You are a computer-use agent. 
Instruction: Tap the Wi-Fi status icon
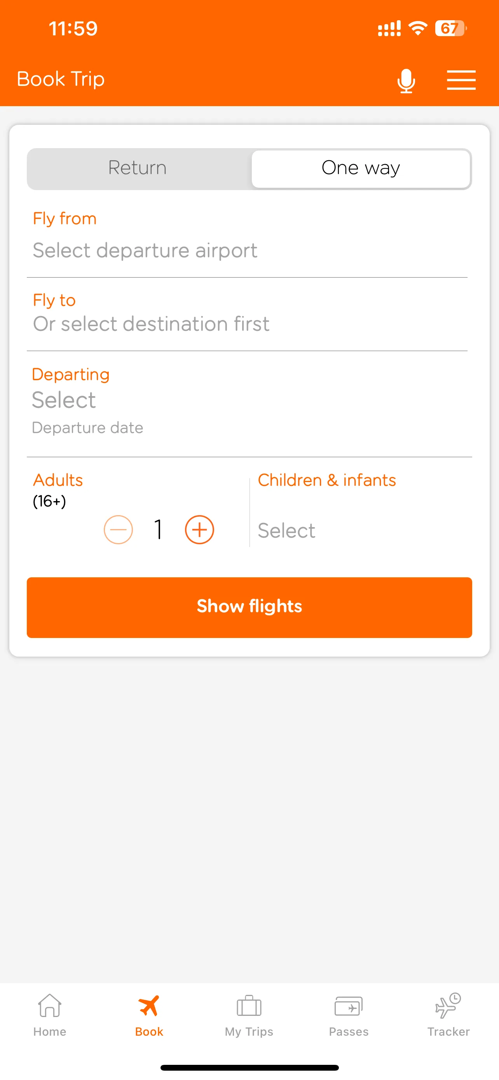(417, 28)
